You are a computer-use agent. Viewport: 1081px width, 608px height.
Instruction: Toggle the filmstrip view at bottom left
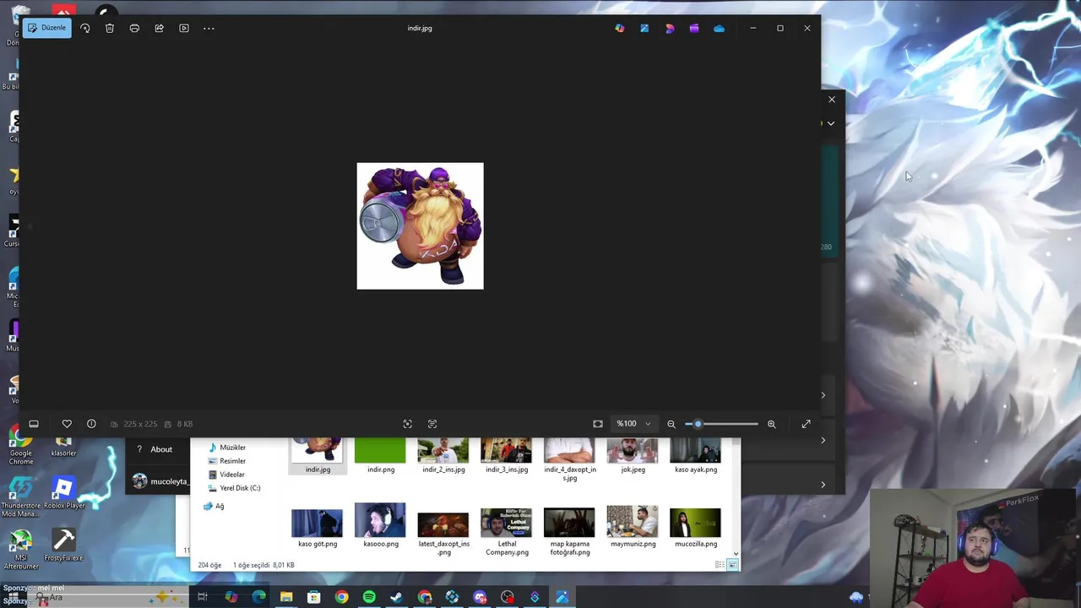[x=34, y=424]
